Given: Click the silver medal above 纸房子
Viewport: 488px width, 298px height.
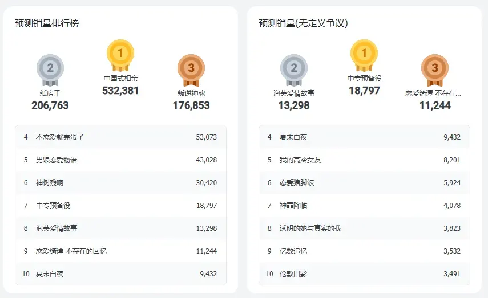Looking at the screenshot, I should [50, 70].
